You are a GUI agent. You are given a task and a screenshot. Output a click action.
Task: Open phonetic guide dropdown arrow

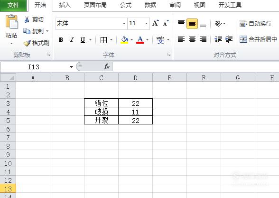click(168, 39)
